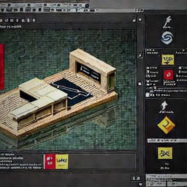187x187 pixels.
Task: Click the small round icon at viewport header's right end
Action: click(140, 19)
